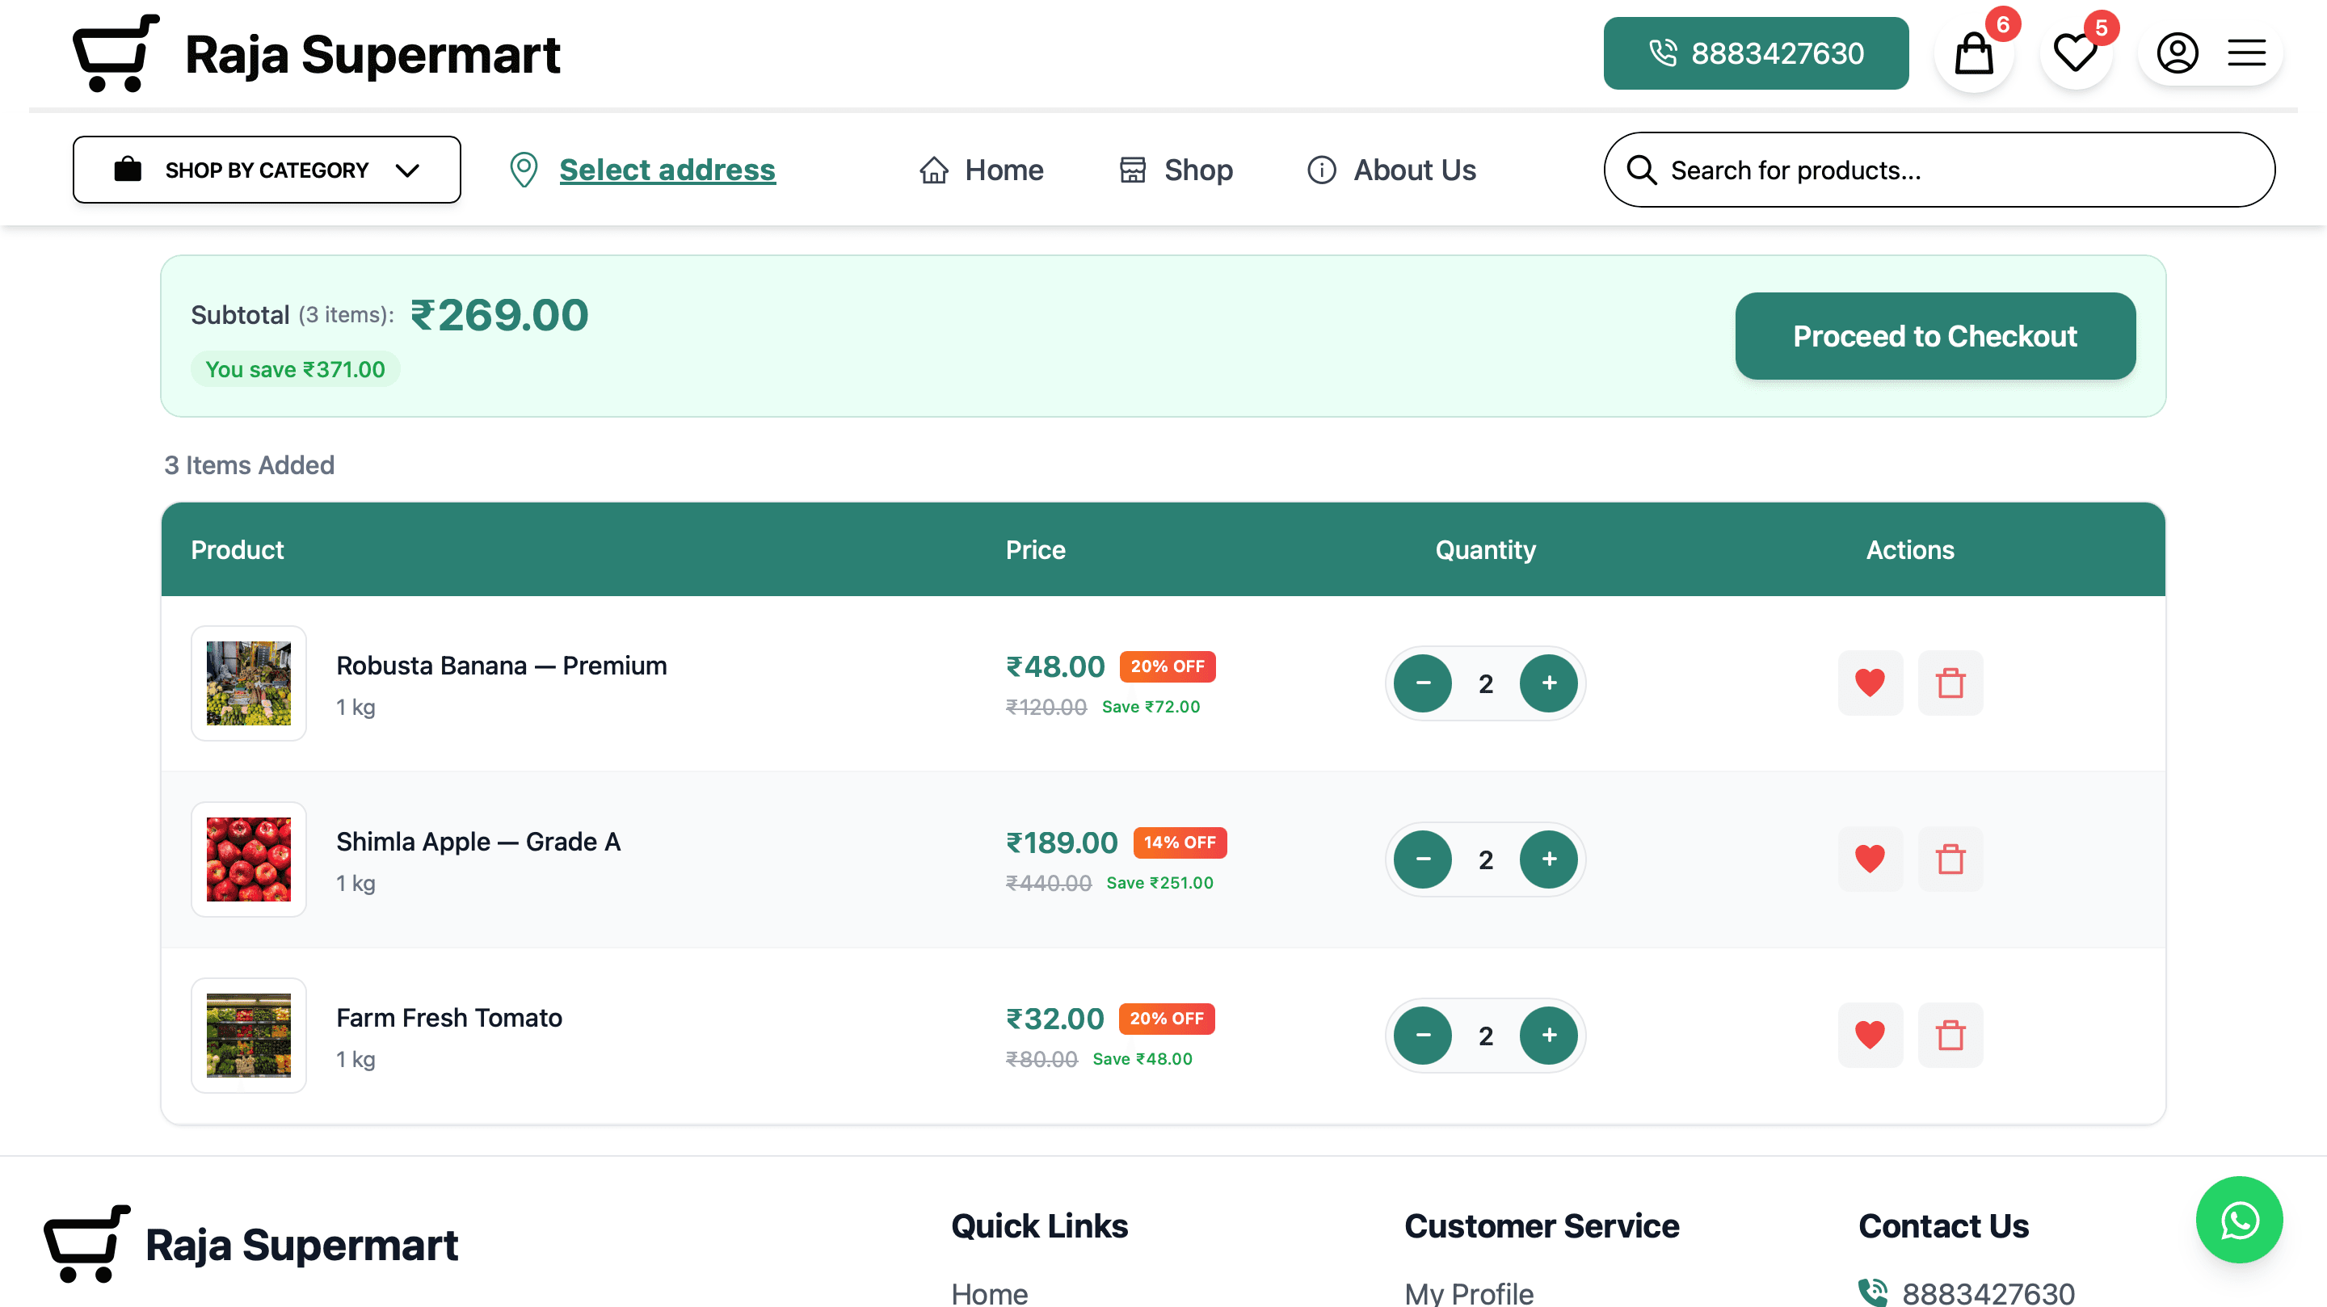This screenshot has width=2327, height=1307.
Task: Delete Farm Fresh Tomato from cart
Action: 1950,1035
